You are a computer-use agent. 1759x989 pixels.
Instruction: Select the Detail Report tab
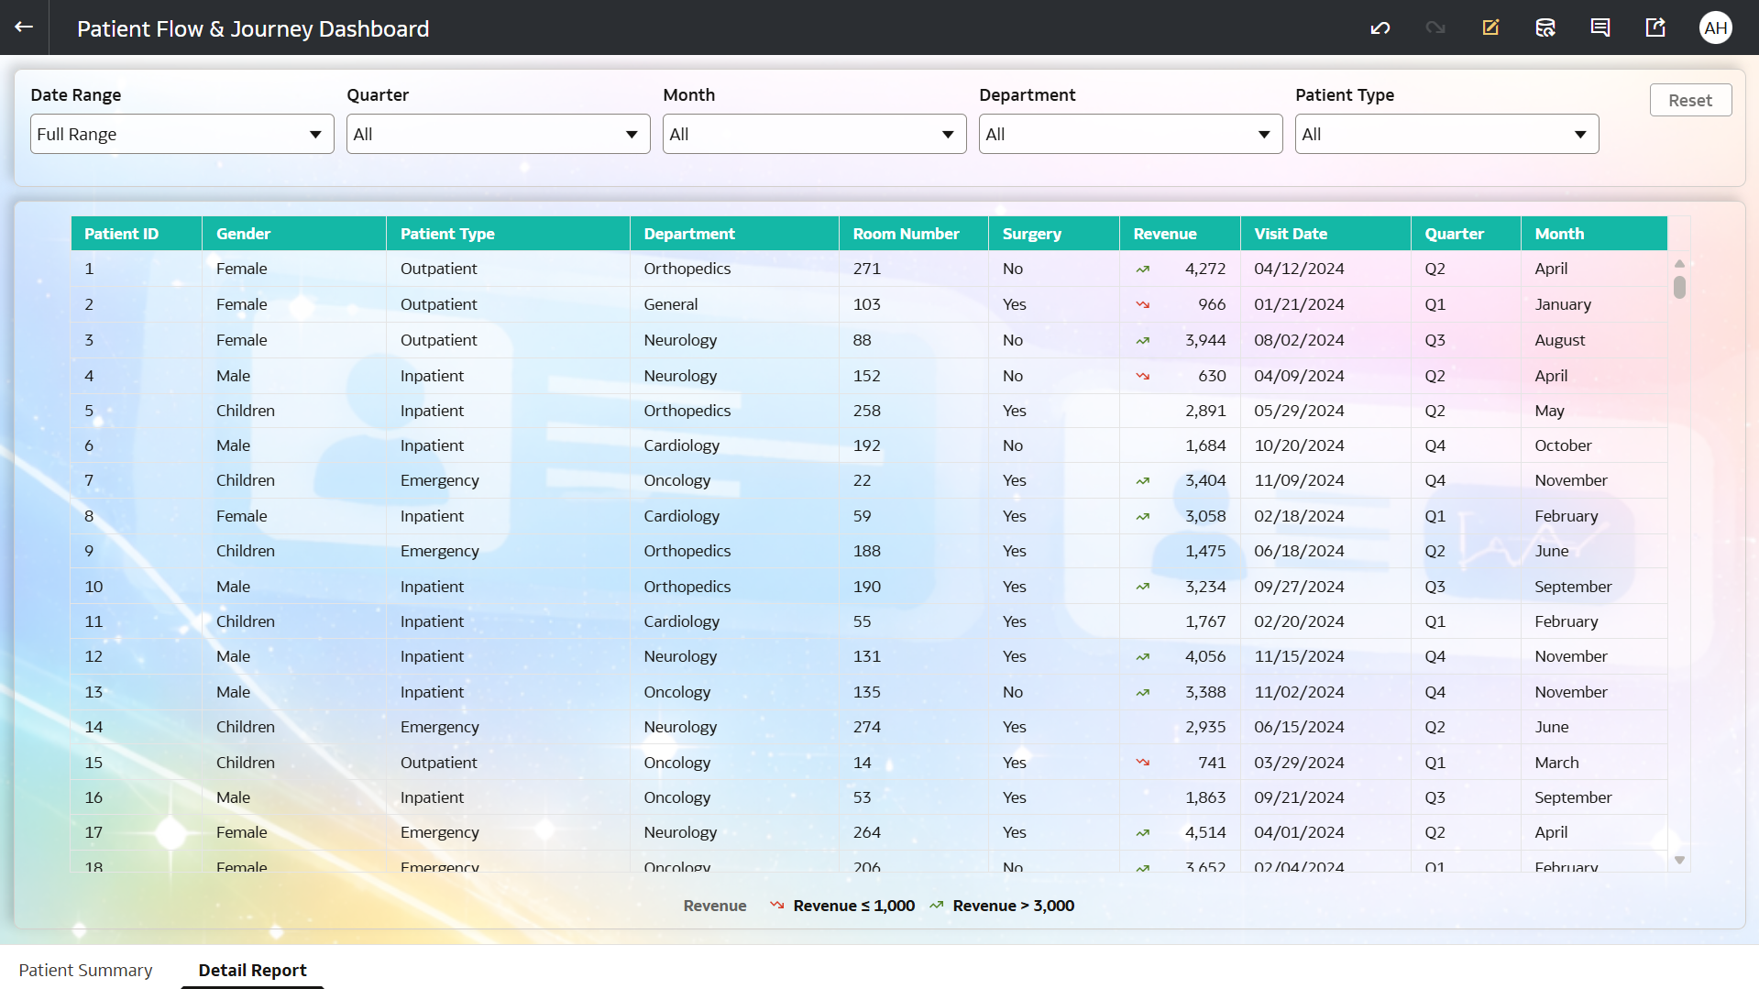tap(251, 970)
